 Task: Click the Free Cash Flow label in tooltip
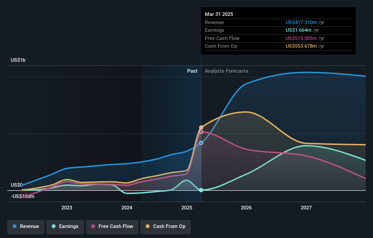pyautogui.click(x=222, y=38)
